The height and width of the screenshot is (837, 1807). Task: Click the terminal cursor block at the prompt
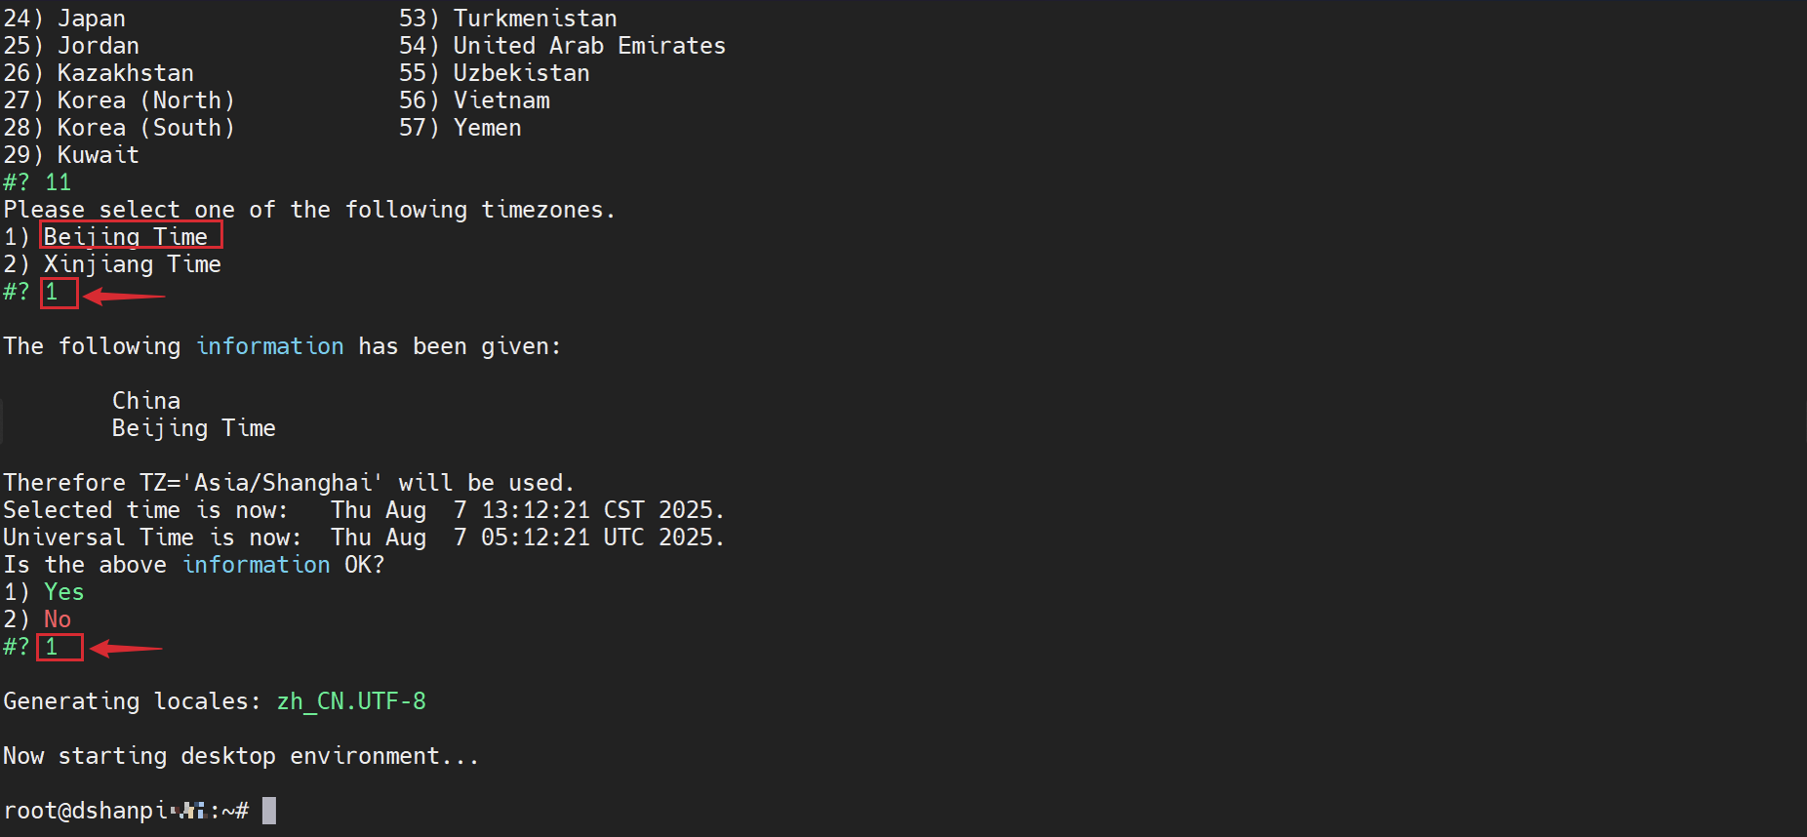(269, 811)
